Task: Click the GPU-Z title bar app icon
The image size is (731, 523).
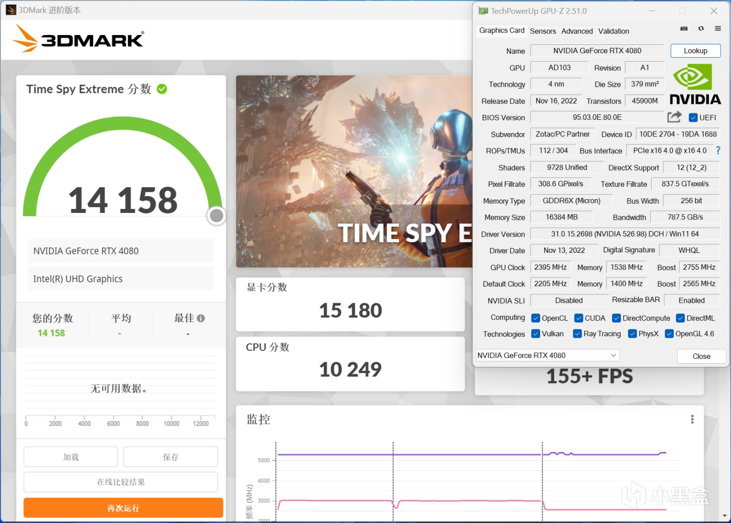Action: 483,11
